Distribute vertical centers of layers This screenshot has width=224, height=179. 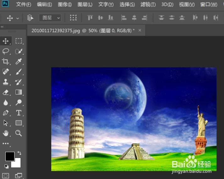tap(172, 18)
